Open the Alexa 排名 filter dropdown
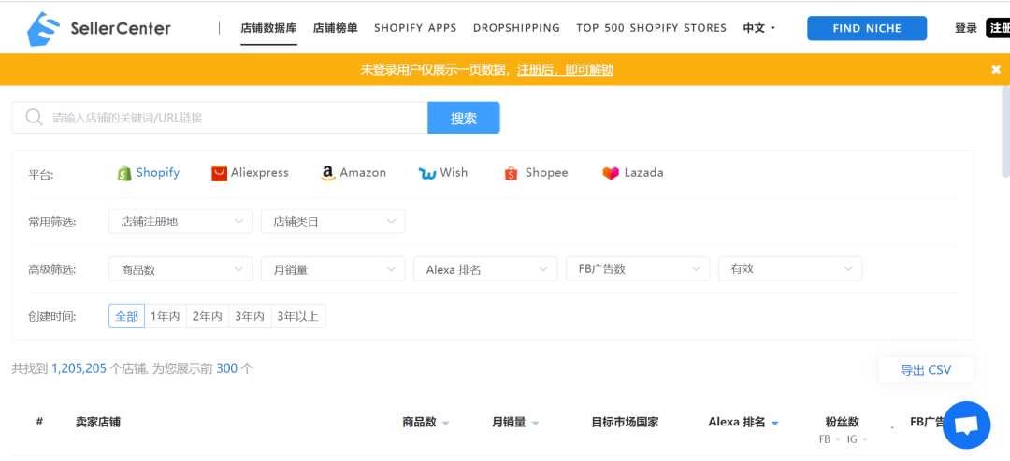 485,268
